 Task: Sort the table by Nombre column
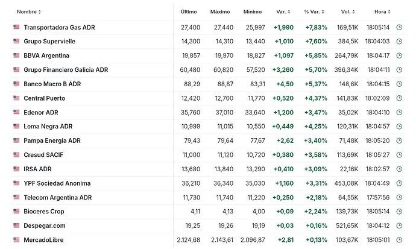click(29, 11)
